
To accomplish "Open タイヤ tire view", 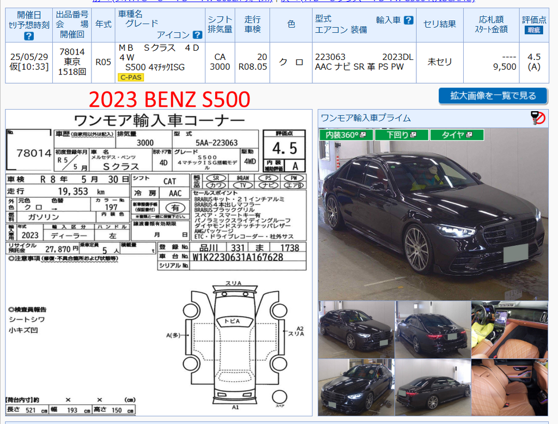I will click(457, 135).
